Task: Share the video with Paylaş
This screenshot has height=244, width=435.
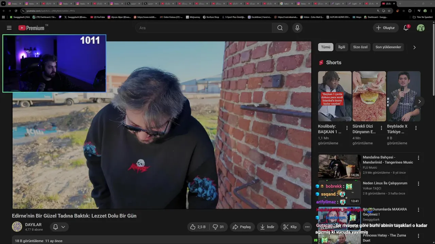Action: click(x=242, y=227)
